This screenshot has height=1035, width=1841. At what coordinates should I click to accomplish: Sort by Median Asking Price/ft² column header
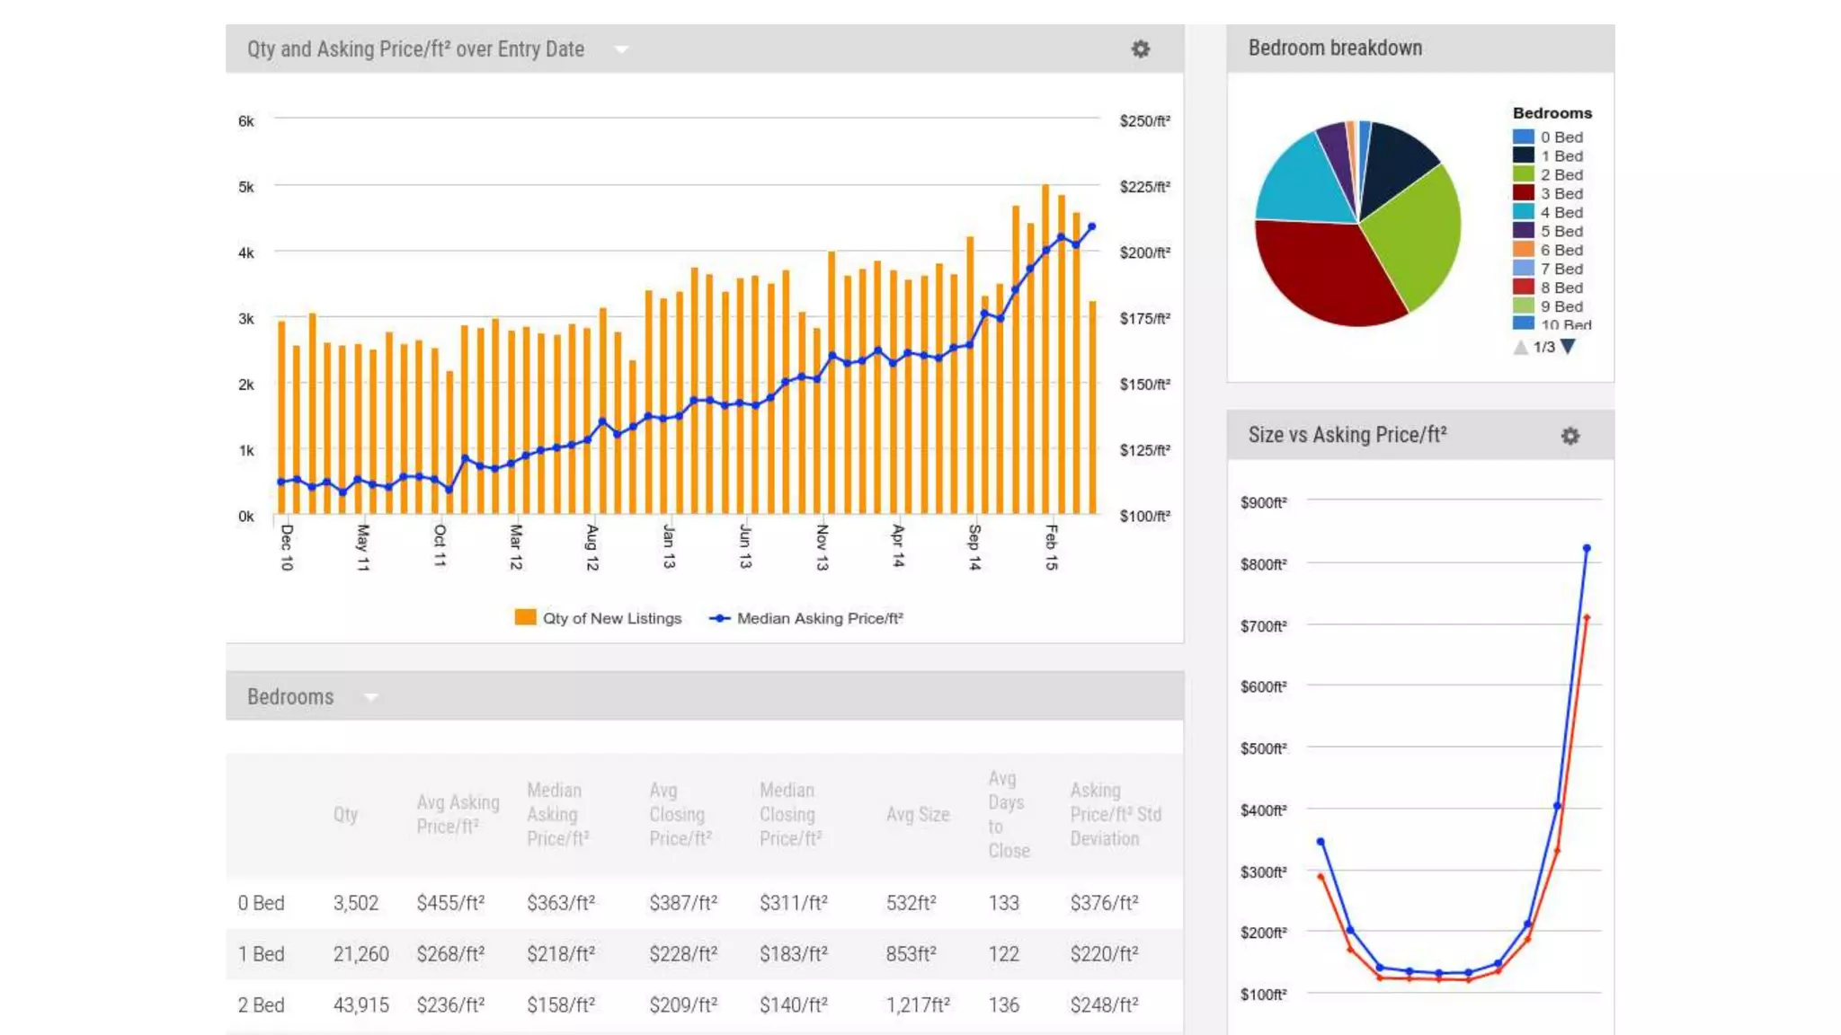(x=556, y=814)
